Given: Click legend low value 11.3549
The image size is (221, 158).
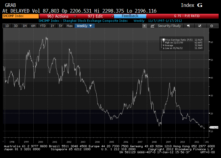Looking at the screenshot, I should pyautogui.click(x=198, y=48).
